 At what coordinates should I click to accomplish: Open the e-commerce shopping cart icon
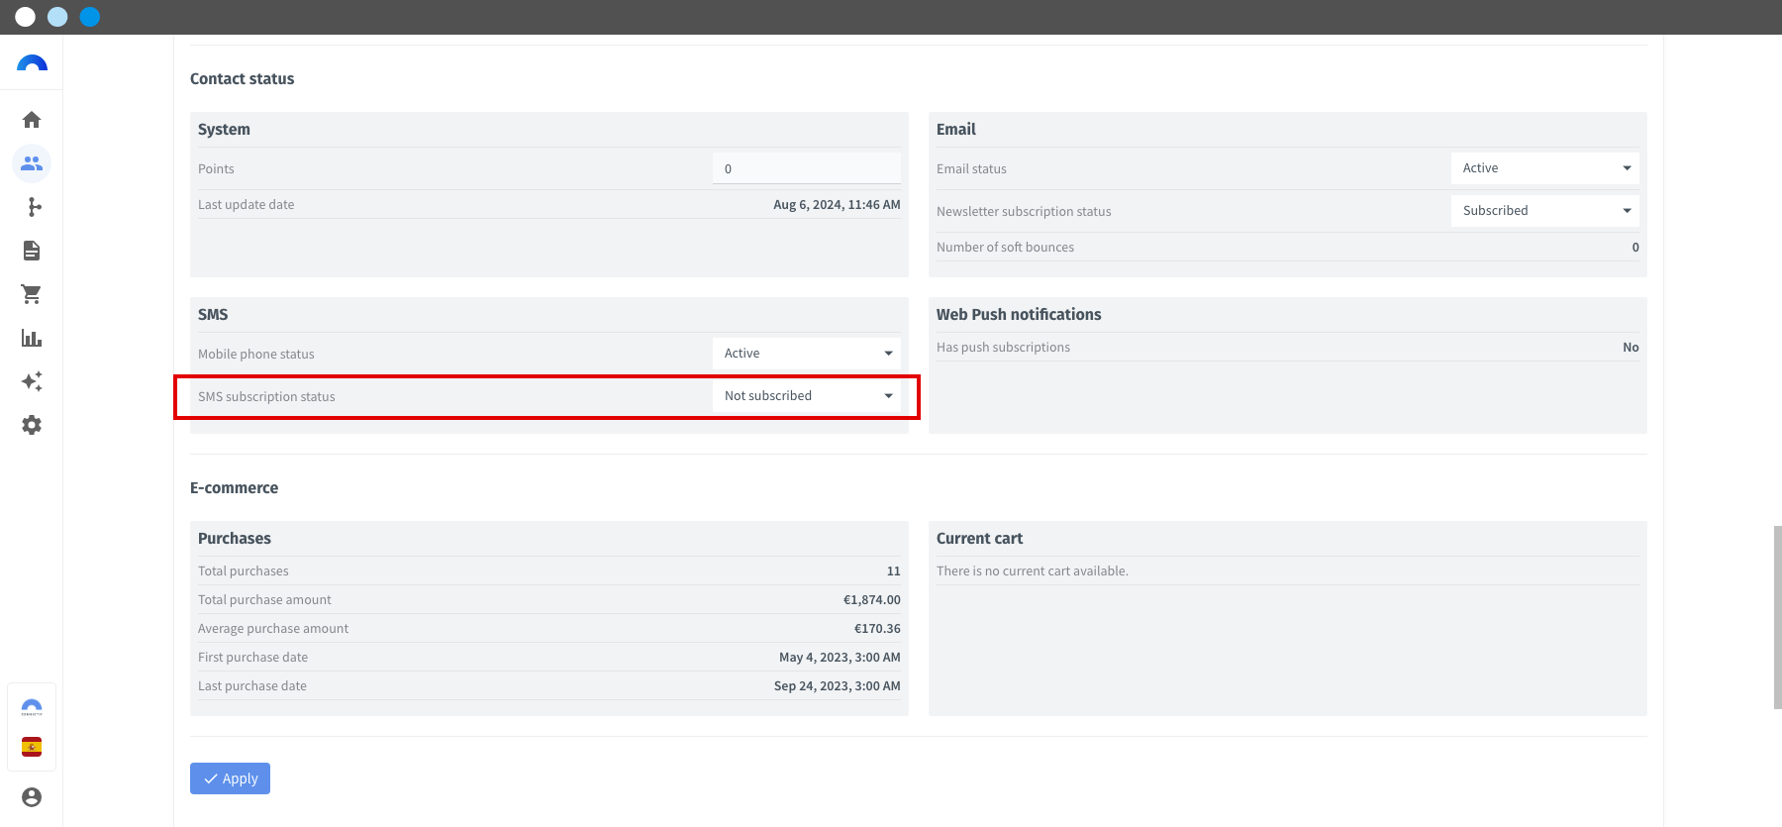(32, 294)
